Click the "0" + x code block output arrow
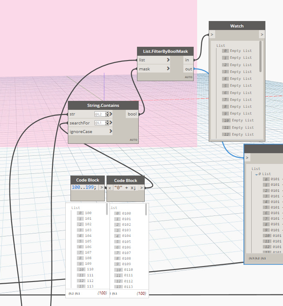This screenshot has height=306, width=283. pos(141,188)
